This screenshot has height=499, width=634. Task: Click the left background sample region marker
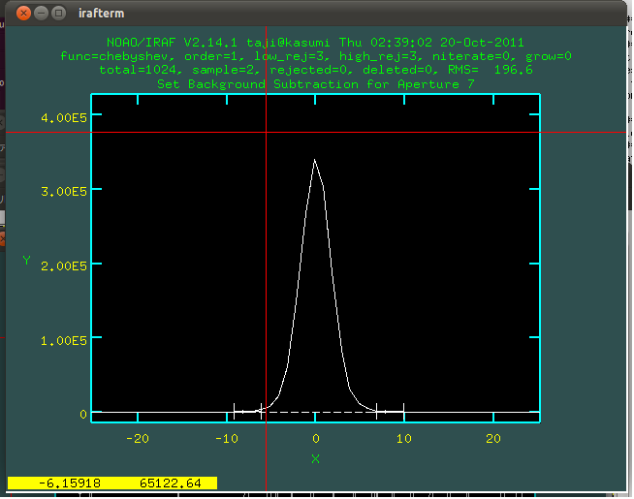[x=248, y=412]
